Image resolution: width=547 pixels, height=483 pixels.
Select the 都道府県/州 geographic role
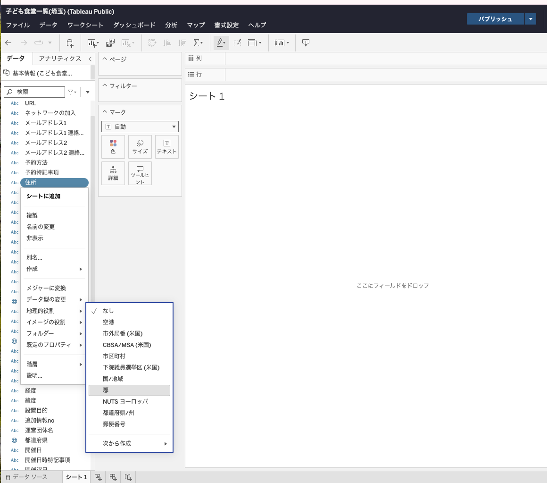point(129,413)
